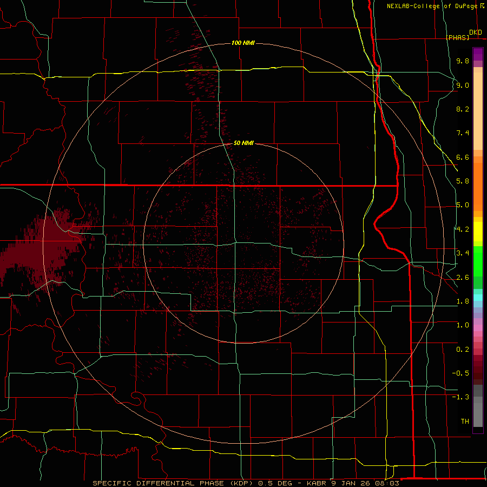Click the 7.4 value on color scale
The image size is (487, 487).
click(463, 133)
